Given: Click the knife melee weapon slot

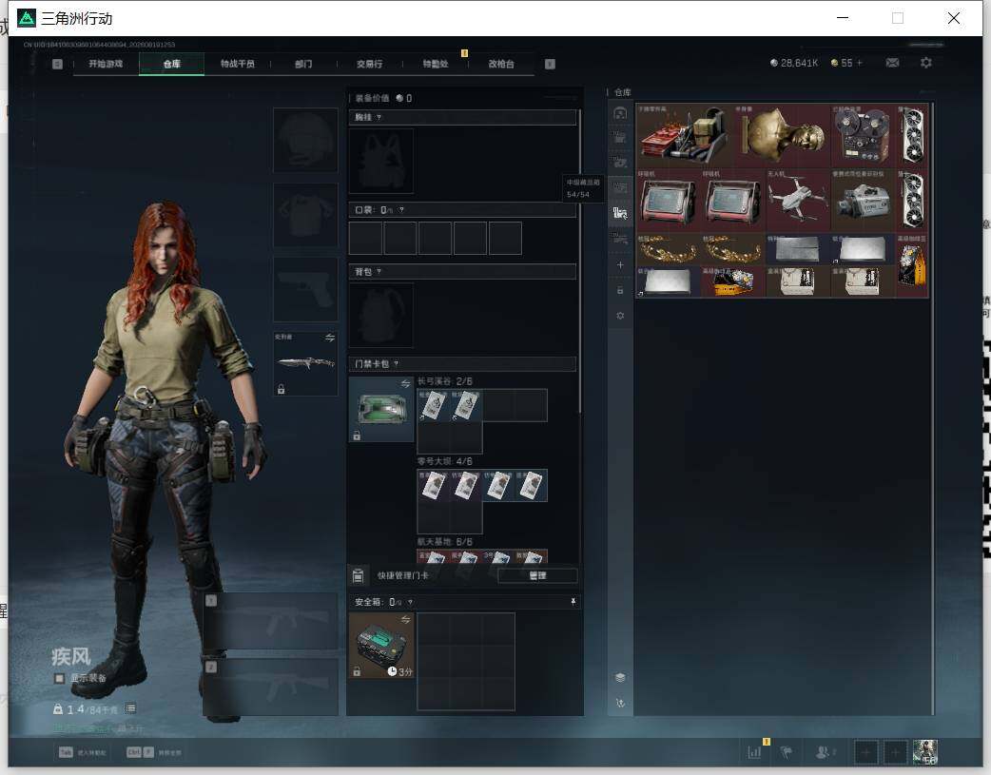Looking at the screenshot, I should coord(305,363).
